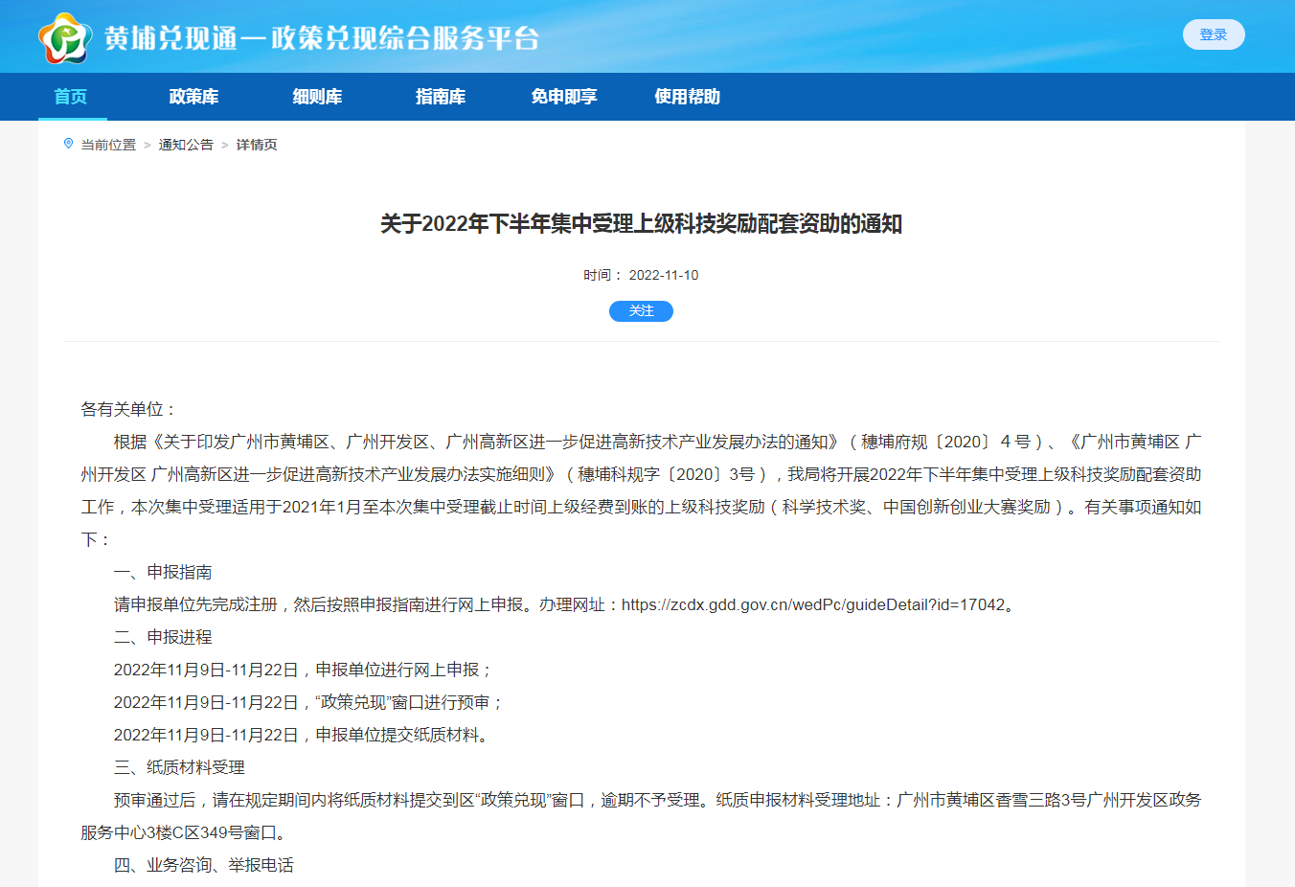The image size is (1295, 887).
Task: Navigate to 通知公告 in the breadcrumb
Action: [x=186, y=145]
